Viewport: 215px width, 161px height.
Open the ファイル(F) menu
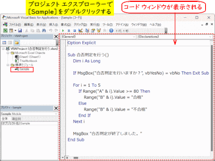15,25
